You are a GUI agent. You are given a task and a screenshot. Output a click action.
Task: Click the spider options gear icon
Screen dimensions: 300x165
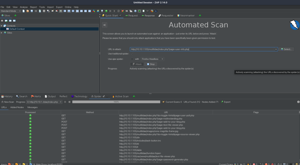click(x=298, y=102)
